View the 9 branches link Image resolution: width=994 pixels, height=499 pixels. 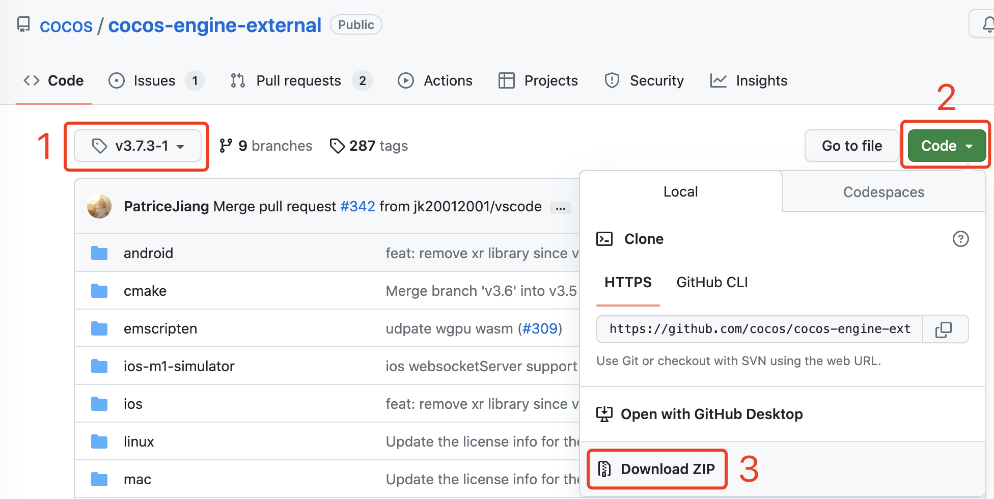[266, 146]
